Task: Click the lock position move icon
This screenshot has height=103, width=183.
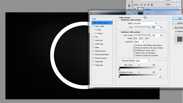Action: [148, 5]
